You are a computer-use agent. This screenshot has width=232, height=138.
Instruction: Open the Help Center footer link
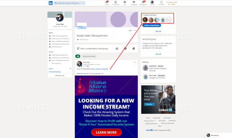click(x=167, y=118)
